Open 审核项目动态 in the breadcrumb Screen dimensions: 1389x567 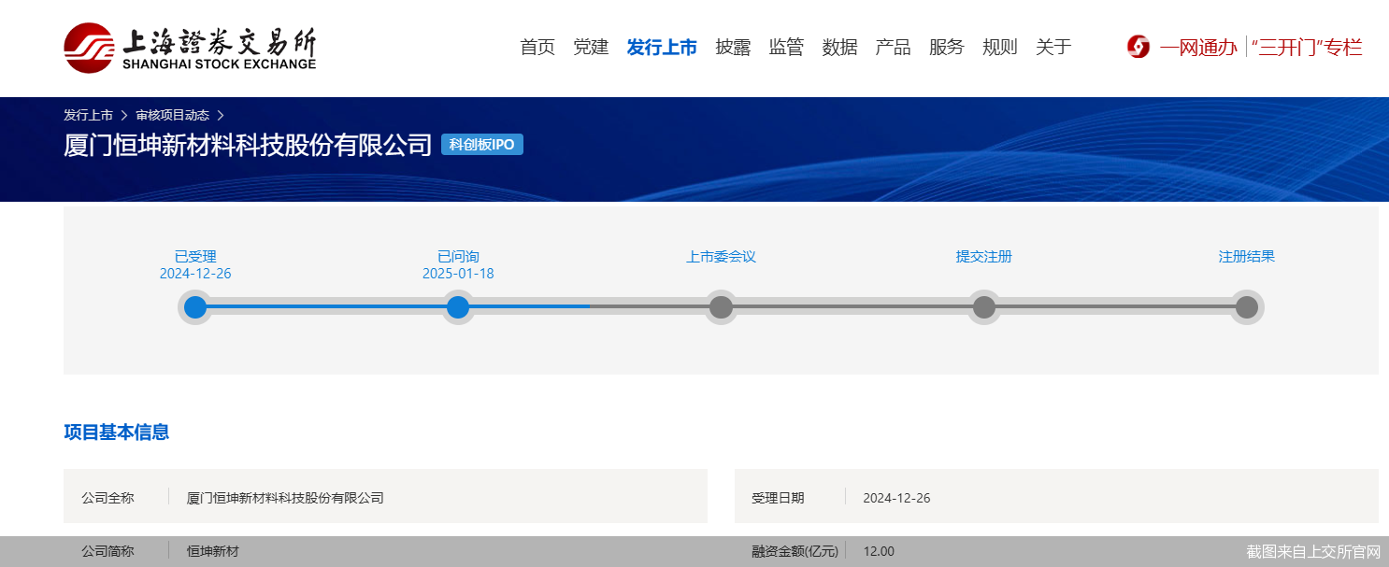tap(173, 115)
